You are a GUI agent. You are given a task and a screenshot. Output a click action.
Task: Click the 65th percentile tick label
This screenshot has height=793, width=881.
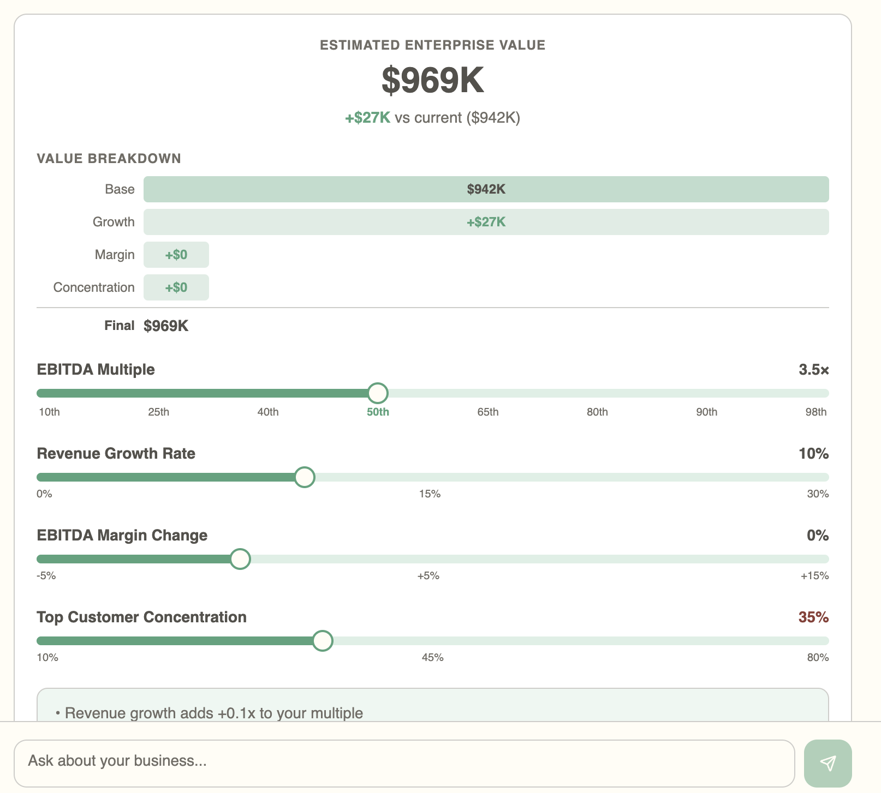488,412
